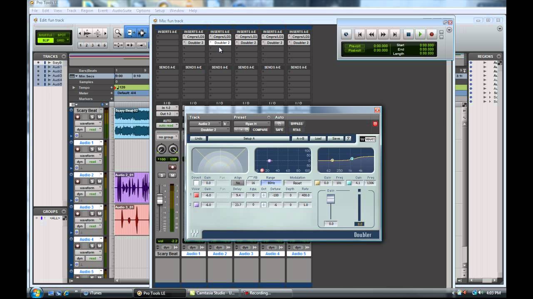The width and height of the screenshot is (533, 299).
Task: Open the Window menu
Action: [177, 10]
